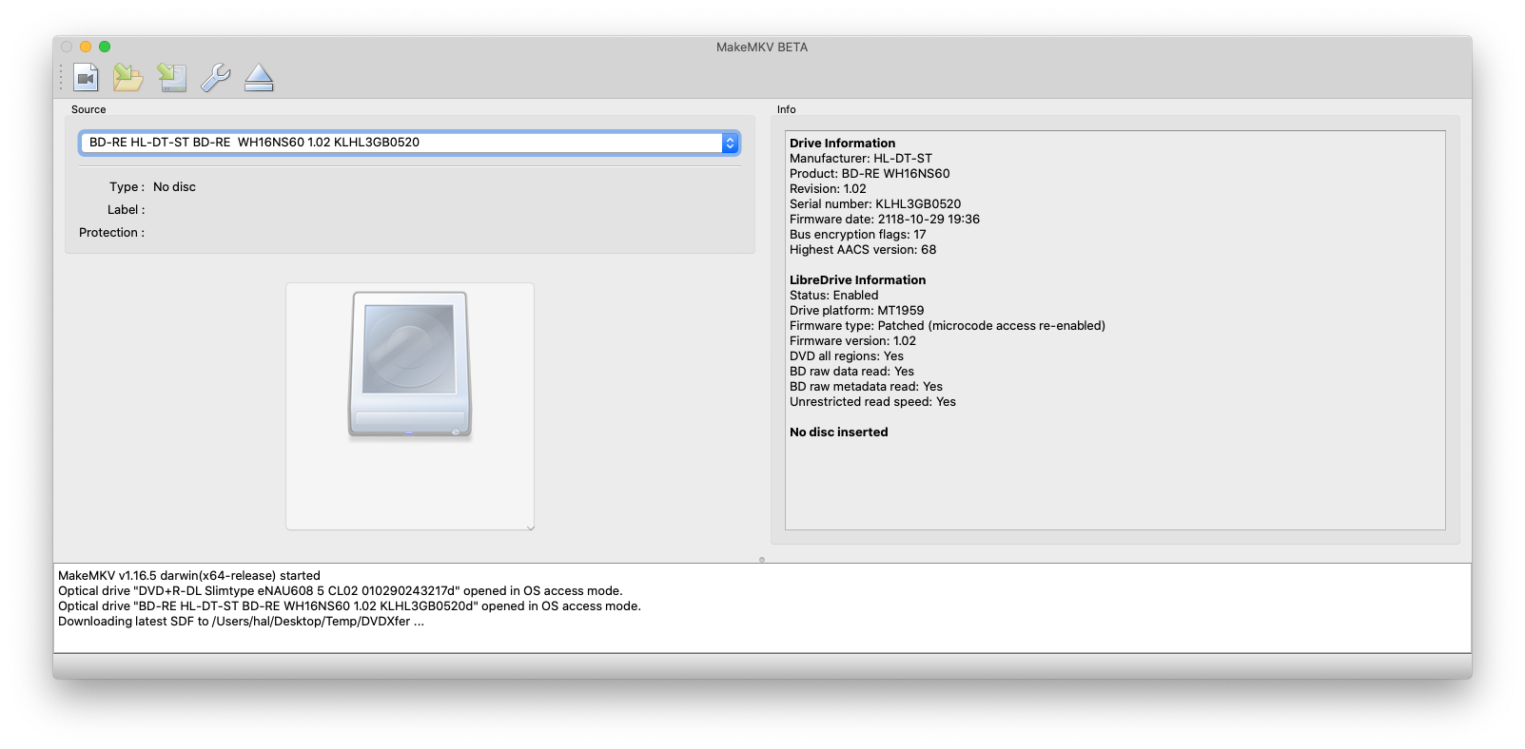Click the 'Protection :' field label
This screenshot has height=749, width=1525.
click(112, 233)
